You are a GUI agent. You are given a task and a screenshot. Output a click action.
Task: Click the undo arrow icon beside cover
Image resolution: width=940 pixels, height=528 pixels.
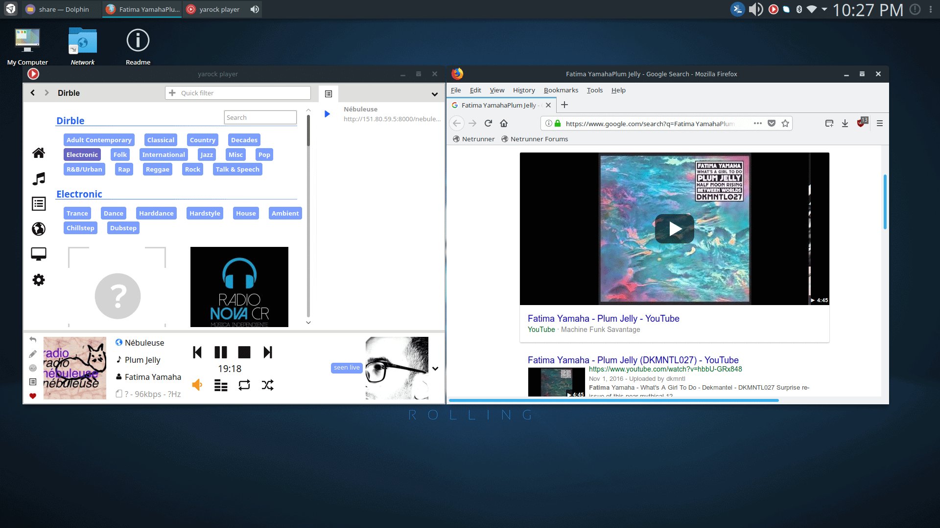pyautogui.click(x=33, y=339)
